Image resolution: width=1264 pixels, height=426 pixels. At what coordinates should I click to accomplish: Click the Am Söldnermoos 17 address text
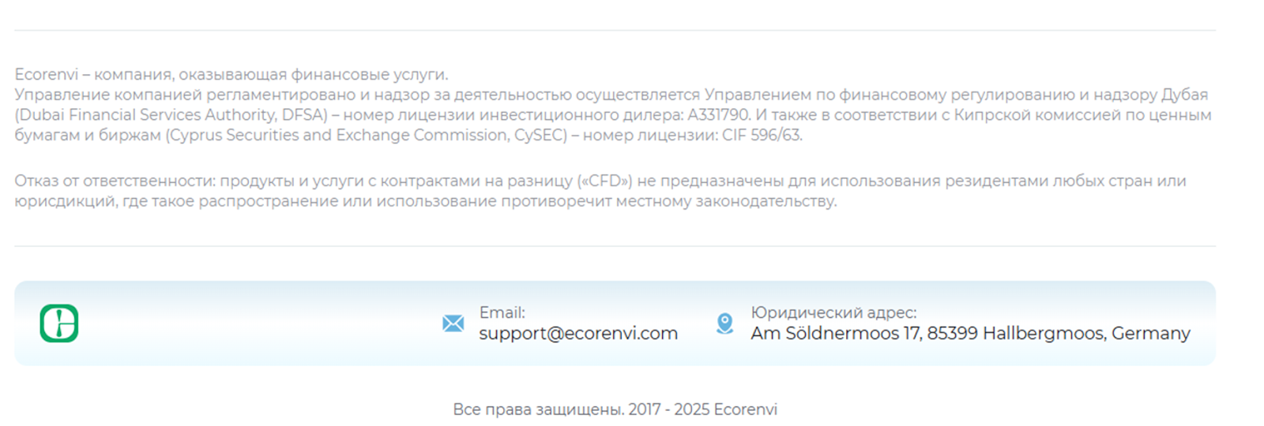click(x=970, y=334)
